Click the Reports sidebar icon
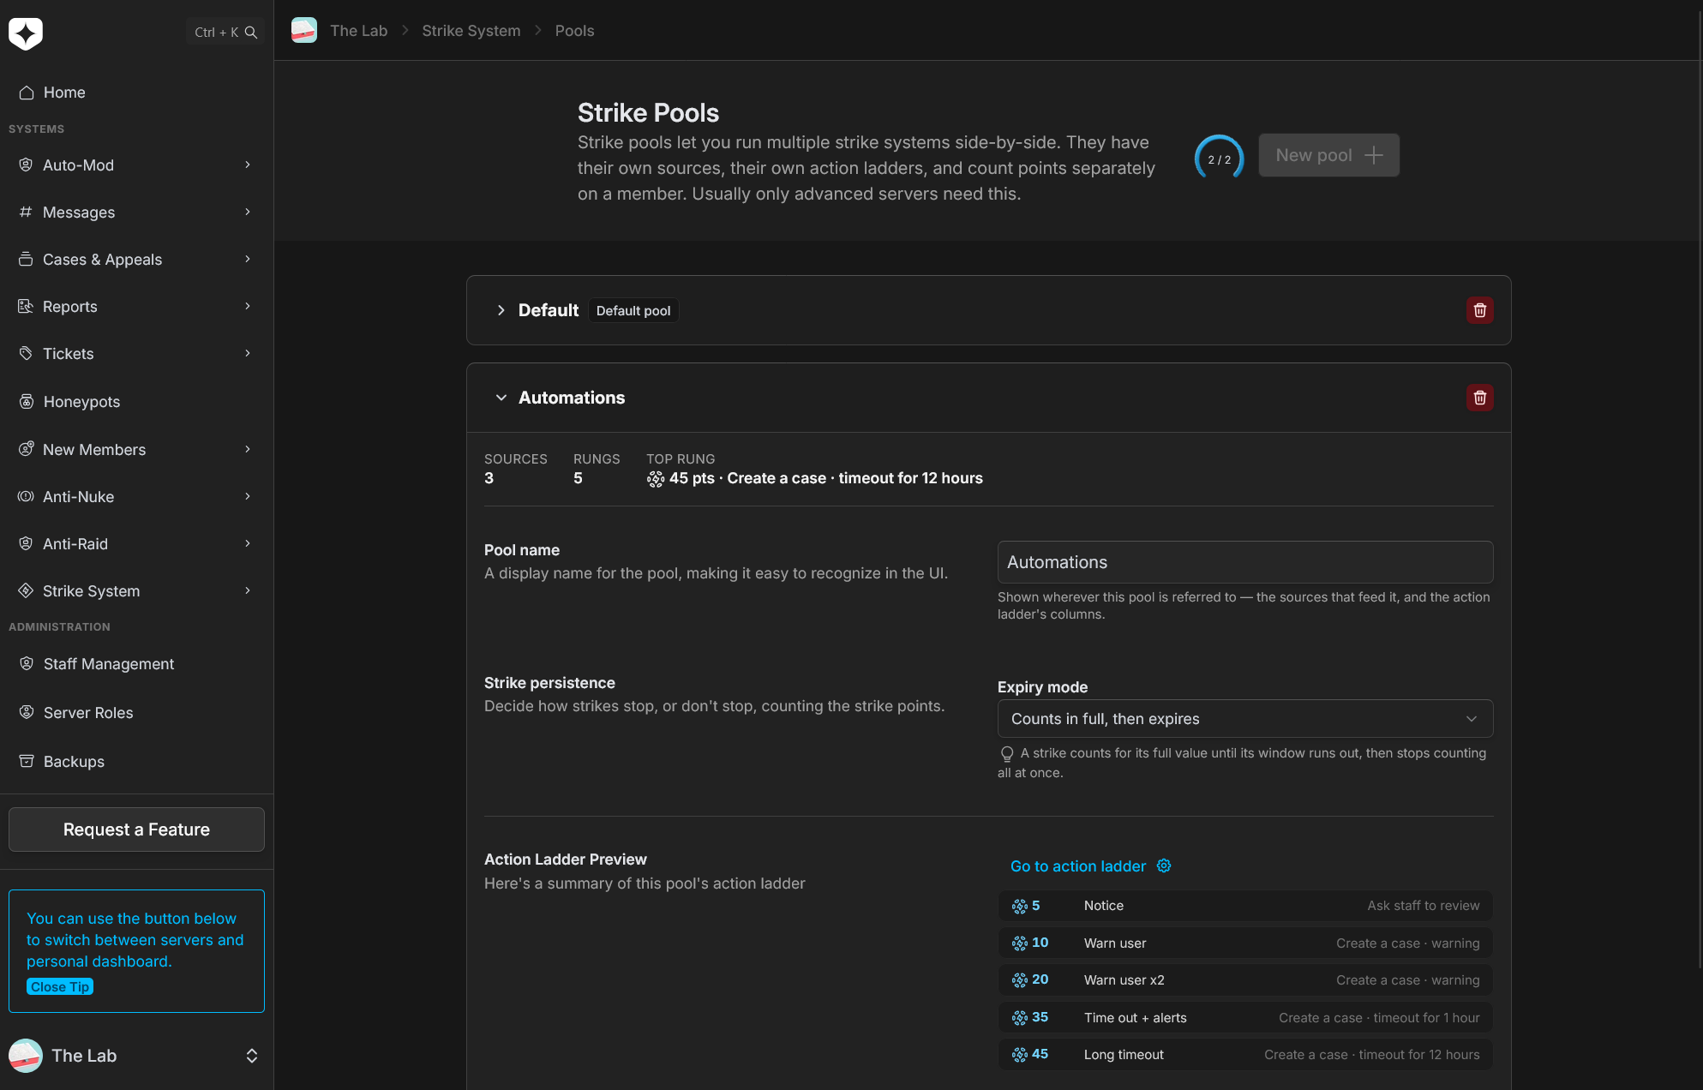The width and height of the screenshot is (1703, 1090). point(26,307)
